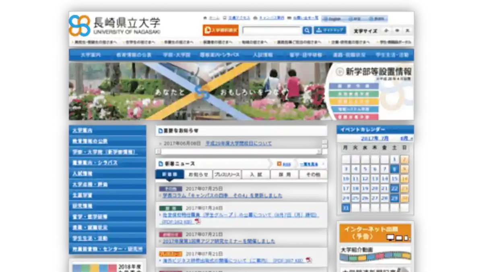Open the 交通アクセス header link
Image resolution: width=483 pixels, height=272 pixels.
pyautogui.click(x=239, y=18)
